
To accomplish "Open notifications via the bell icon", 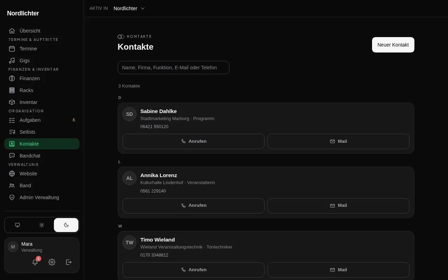I will click(35, 262).
